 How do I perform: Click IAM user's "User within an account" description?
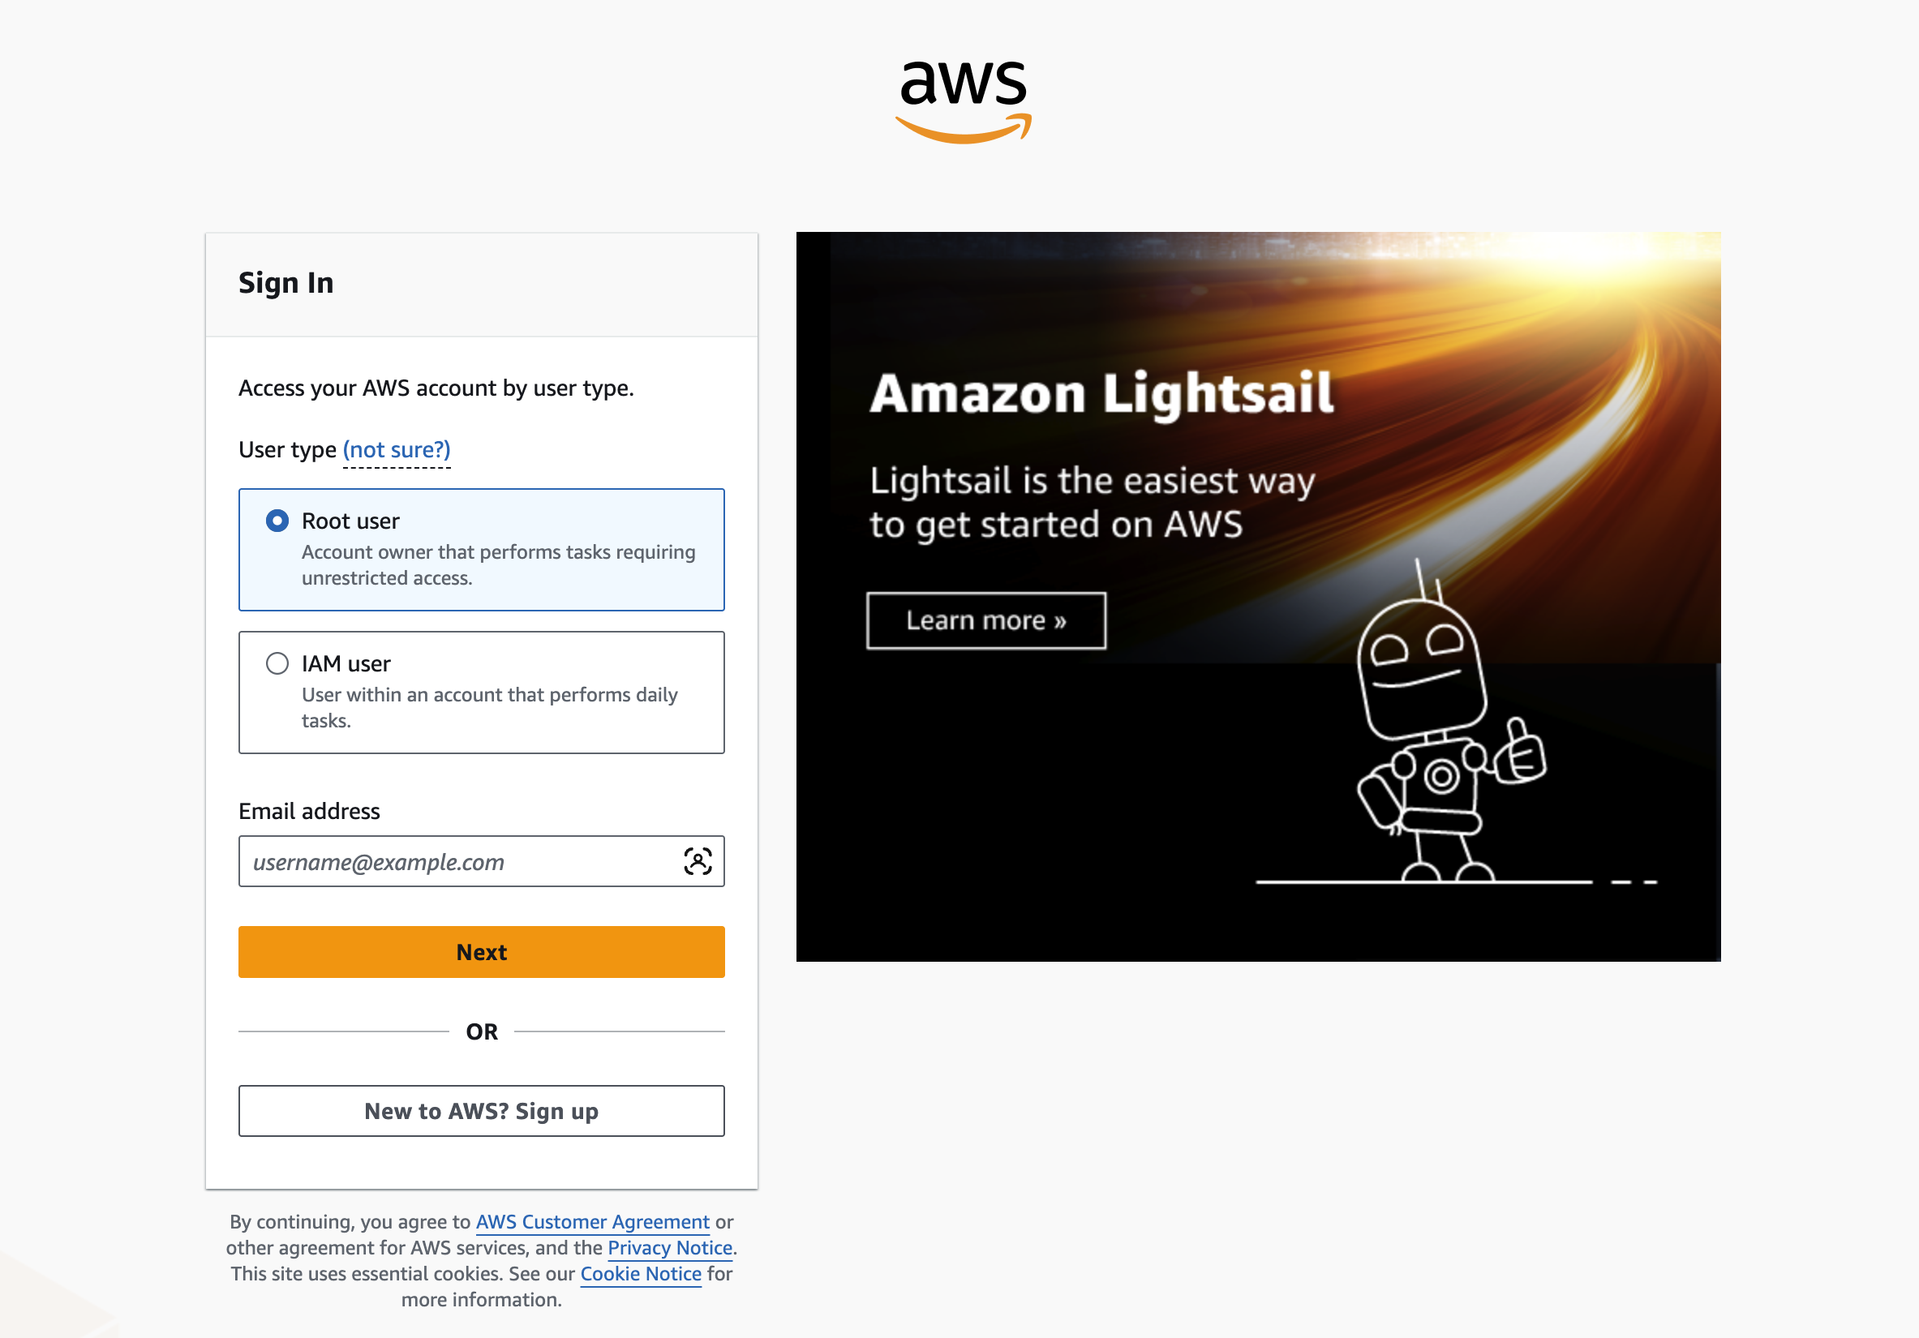tap(490, 707)
